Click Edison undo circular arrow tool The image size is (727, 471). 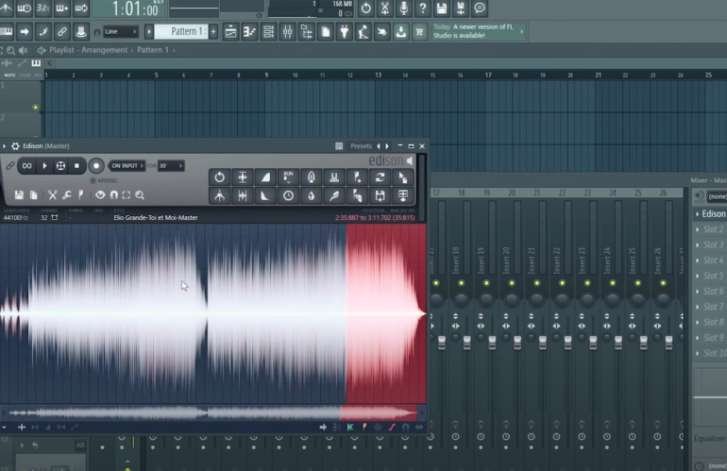[219, 177]
